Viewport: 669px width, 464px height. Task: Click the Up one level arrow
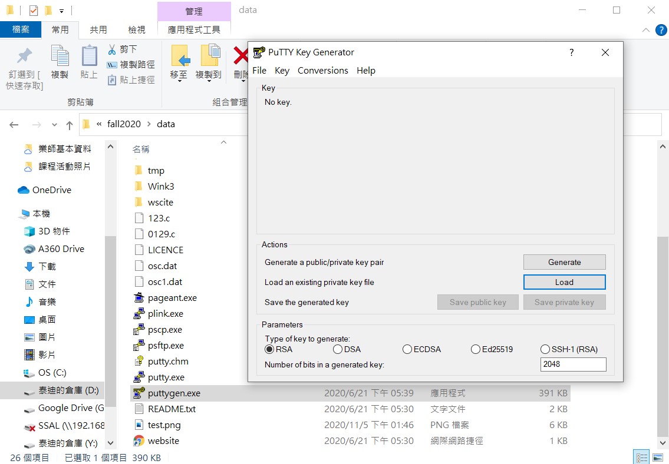coord(70,125)
